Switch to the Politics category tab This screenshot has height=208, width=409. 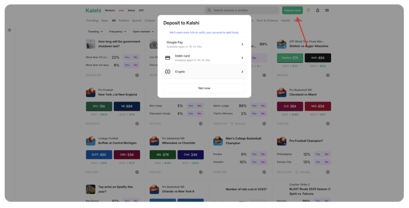(124, 20)
